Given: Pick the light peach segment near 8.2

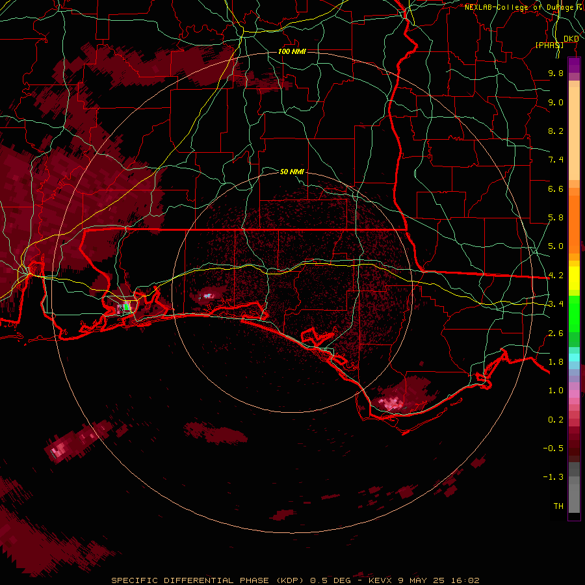Looking at the screenshot, I should tap(574, 133).
